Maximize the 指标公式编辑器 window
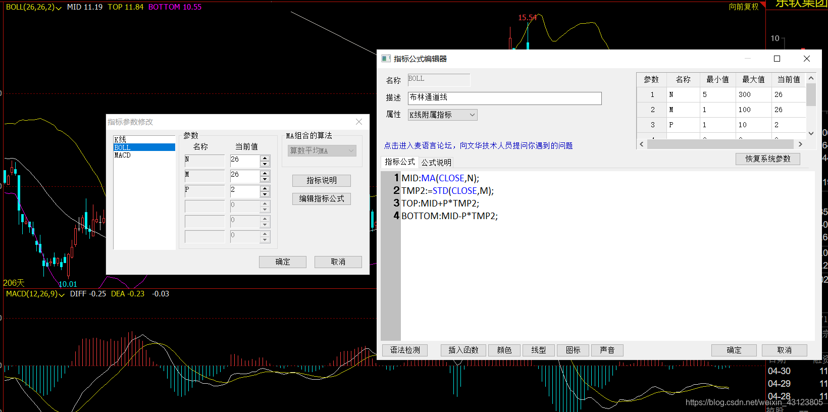 (777, 59)
